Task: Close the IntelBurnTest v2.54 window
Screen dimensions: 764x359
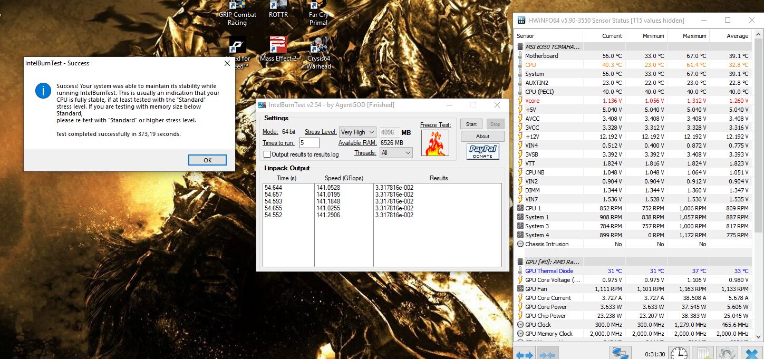Action: click(497, 105)
